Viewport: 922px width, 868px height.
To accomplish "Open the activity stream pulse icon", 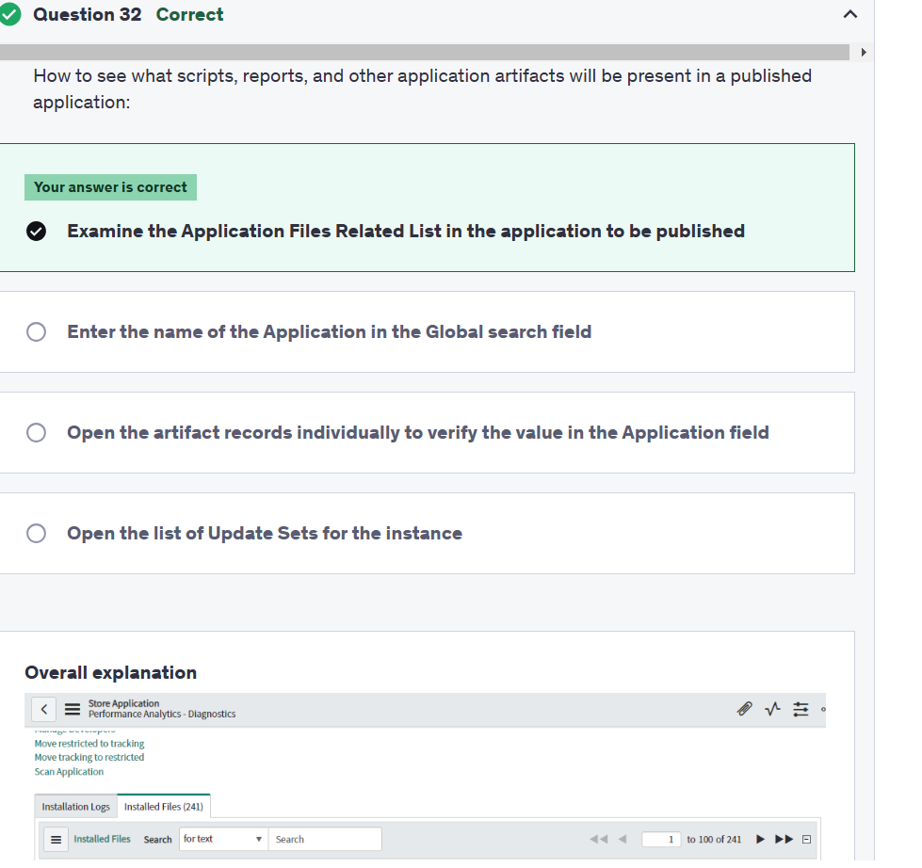I will coord(772,709).
